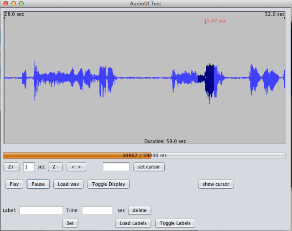Click the orange playback progress bar

click(144, 155)
